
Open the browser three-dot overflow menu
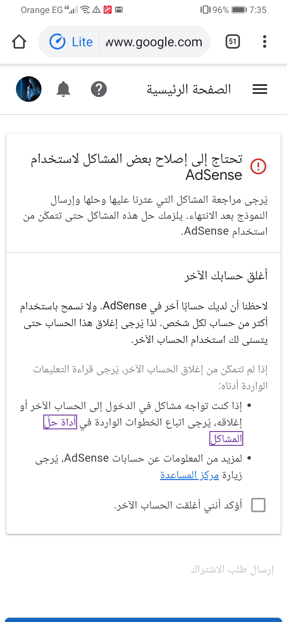click(264, 41)
